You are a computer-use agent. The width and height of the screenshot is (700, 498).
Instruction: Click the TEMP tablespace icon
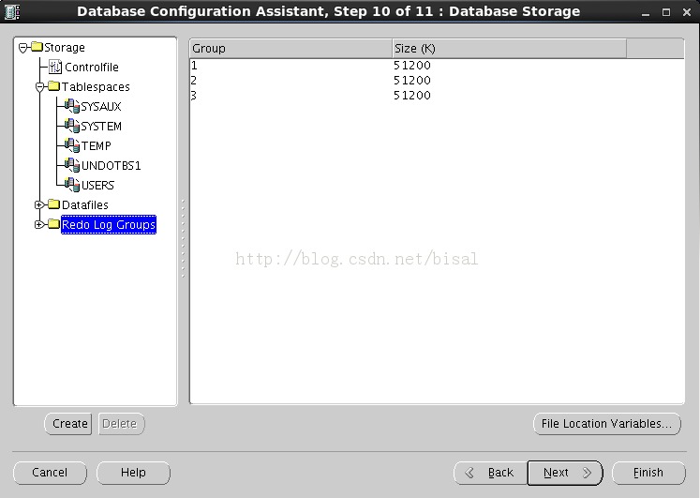71,145
